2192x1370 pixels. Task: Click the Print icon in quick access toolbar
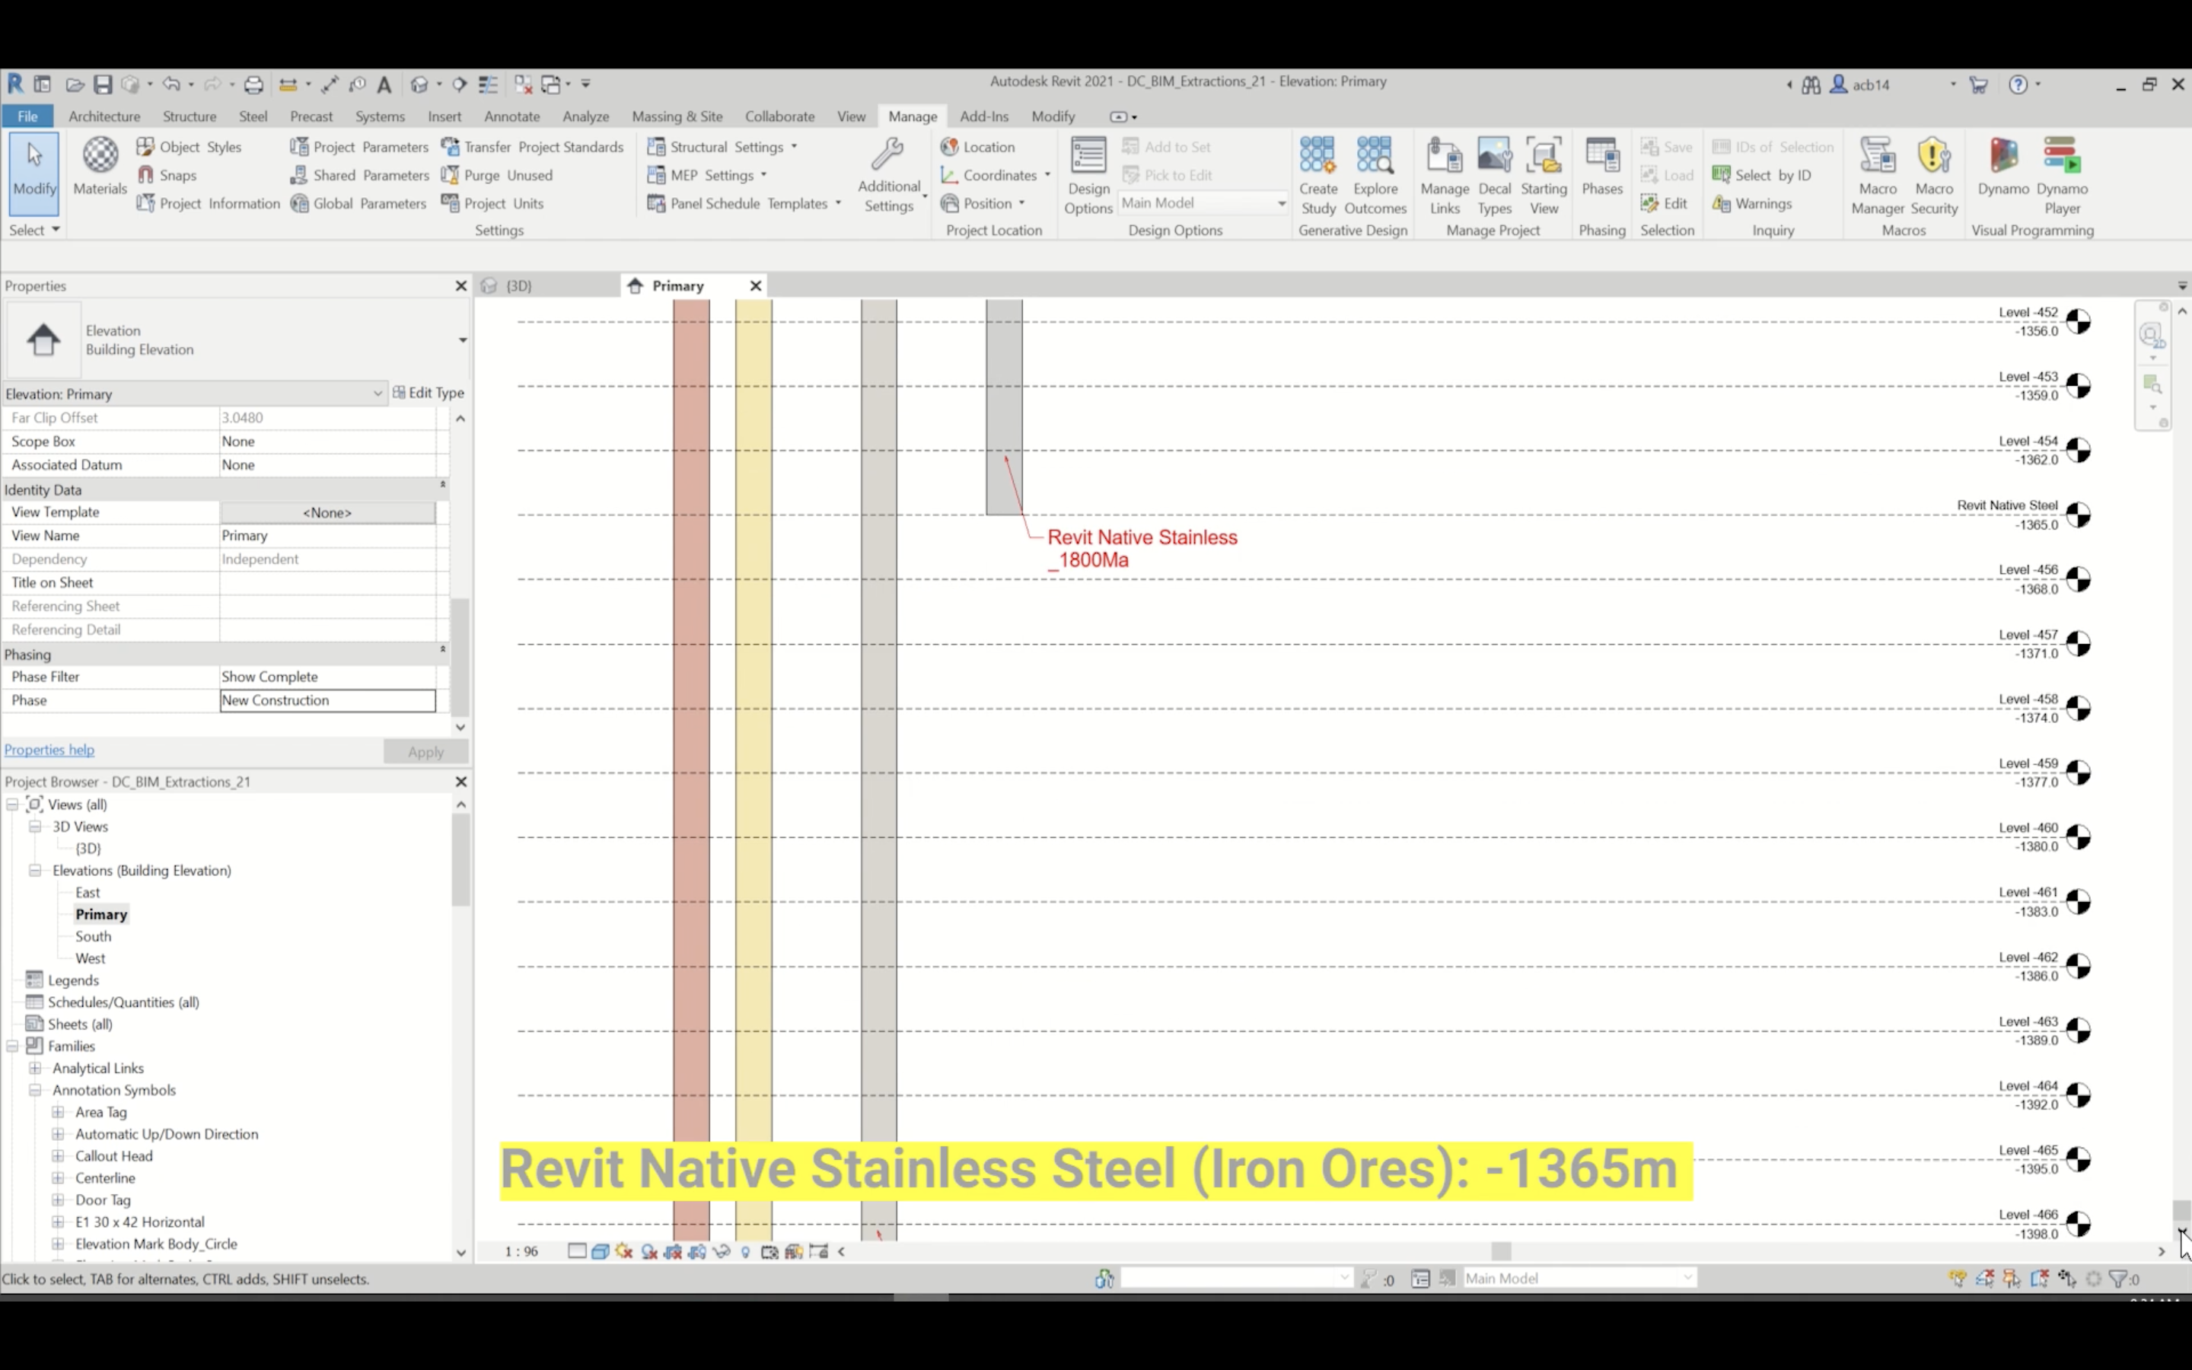pos(253,84)
